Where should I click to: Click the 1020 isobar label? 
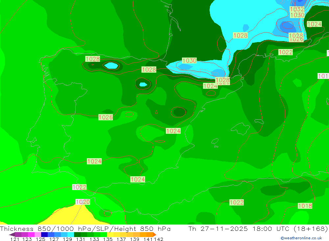[x=83, y=202]
